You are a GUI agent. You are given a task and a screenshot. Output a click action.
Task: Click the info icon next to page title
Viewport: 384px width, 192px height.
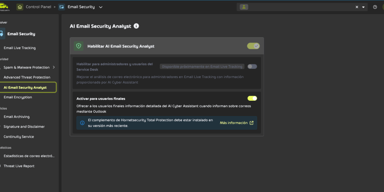click(x=136, y=26)
